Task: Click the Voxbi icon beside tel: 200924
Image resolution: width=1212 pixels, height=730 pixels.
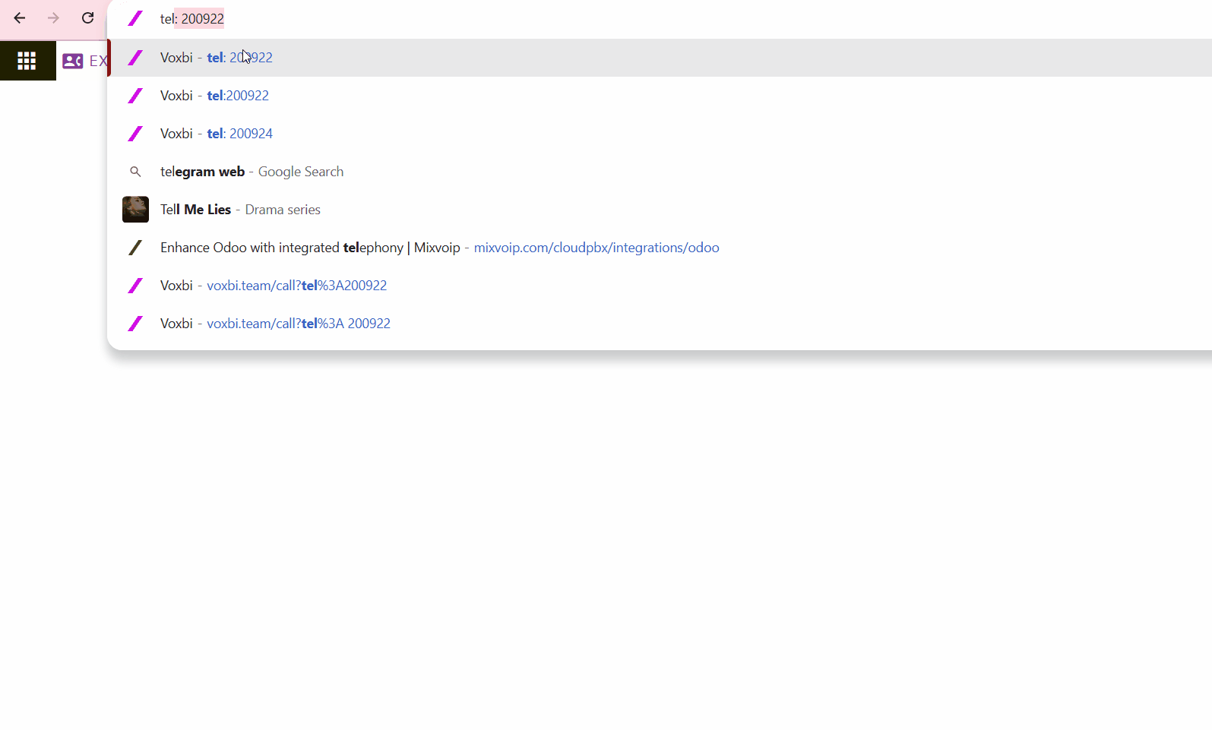Action: click(135, 134)
